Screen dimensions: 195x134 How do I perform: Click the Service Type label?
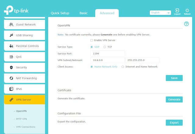pos(65,47)
